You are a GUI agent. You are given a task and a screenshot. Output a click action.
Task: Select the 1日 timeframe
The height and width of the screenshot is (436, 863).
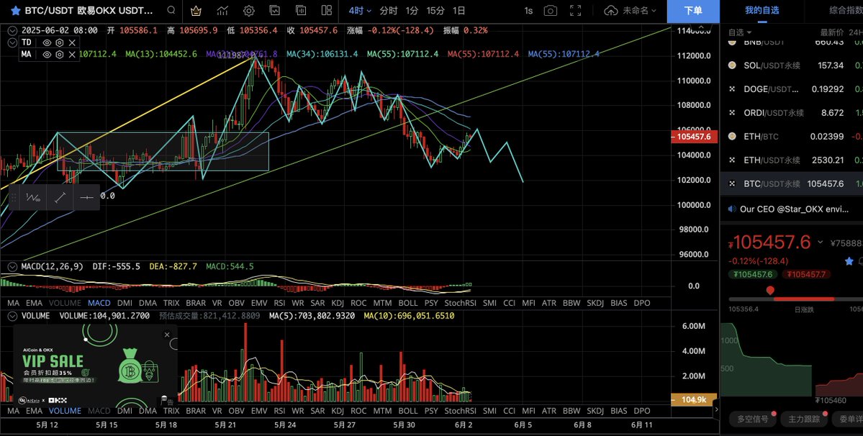click(x=458, y=11)
